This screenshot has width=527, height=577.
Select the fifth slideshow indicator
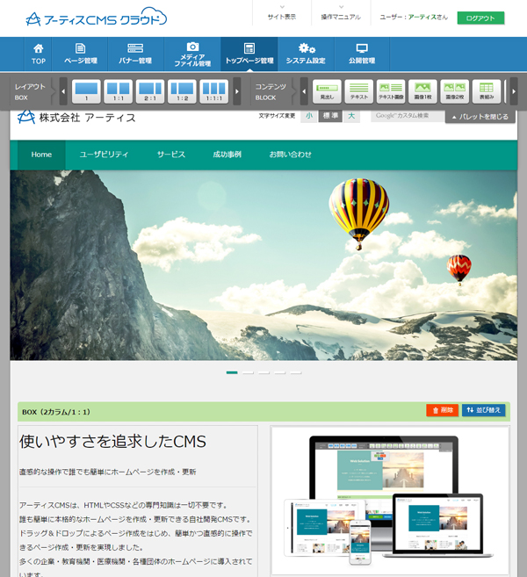point(296,372)
